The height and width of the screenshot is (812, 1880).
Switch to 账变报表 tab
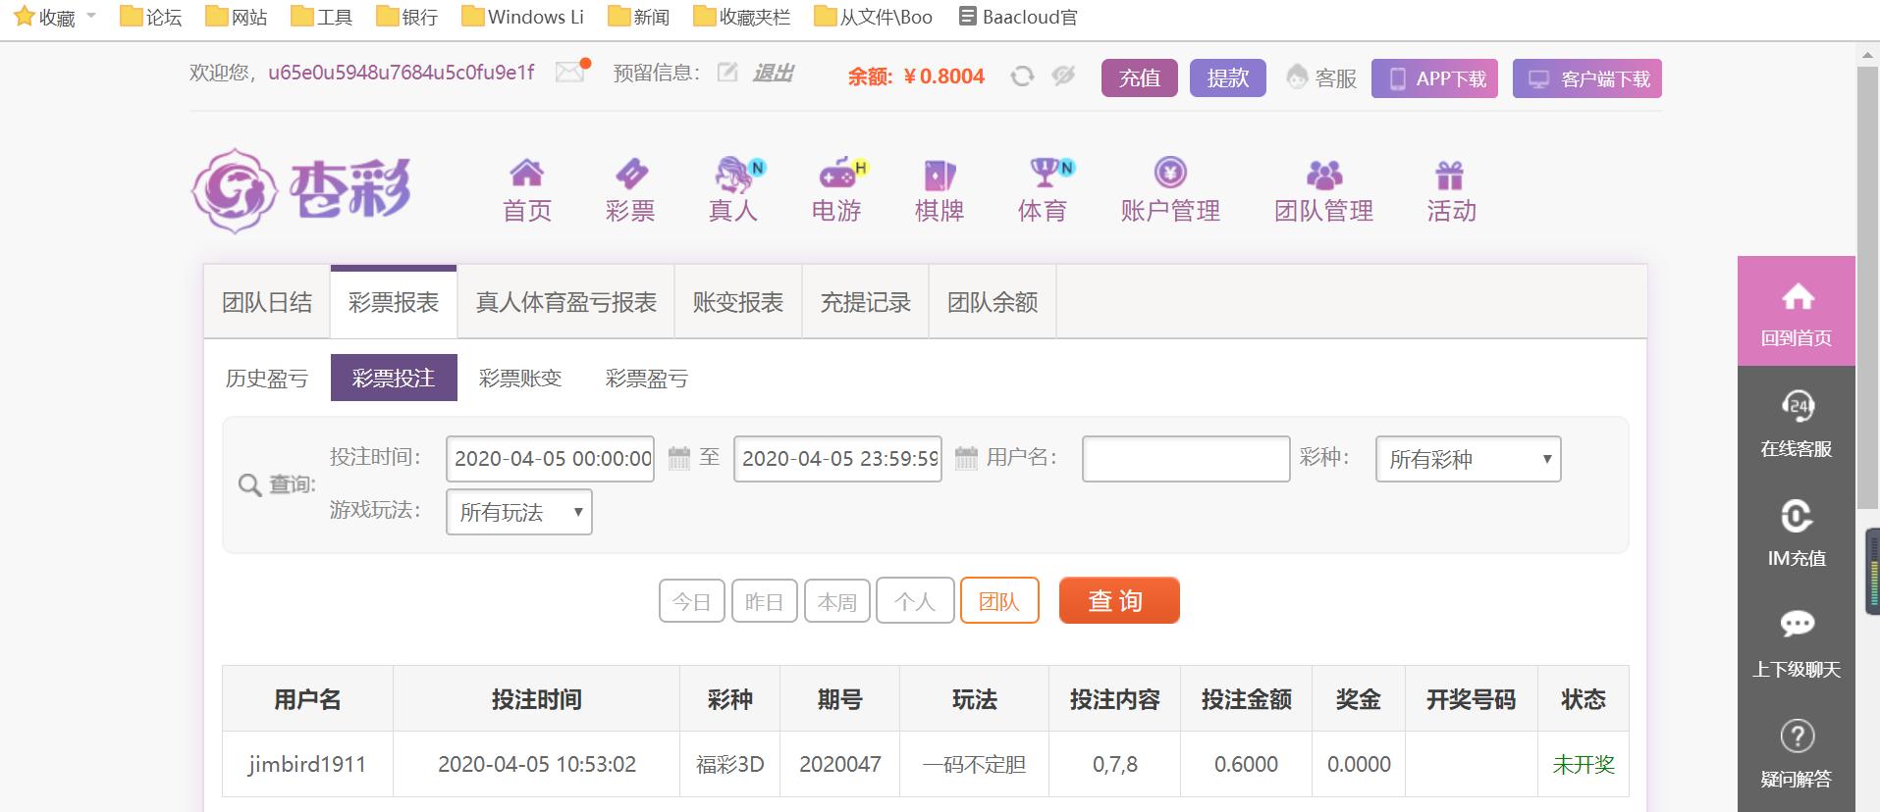pyautogui.click(x=738, y=302)
